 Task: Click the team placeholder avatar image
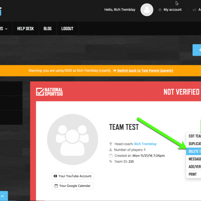[x=73, y=139]
